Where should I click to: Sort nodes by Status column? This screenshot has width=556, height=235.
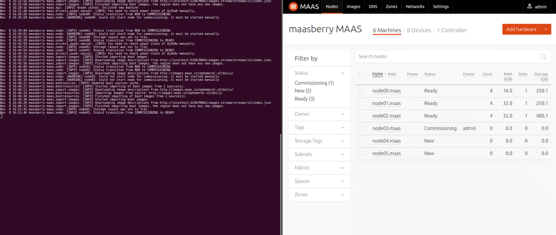click(x=430, y=74)
